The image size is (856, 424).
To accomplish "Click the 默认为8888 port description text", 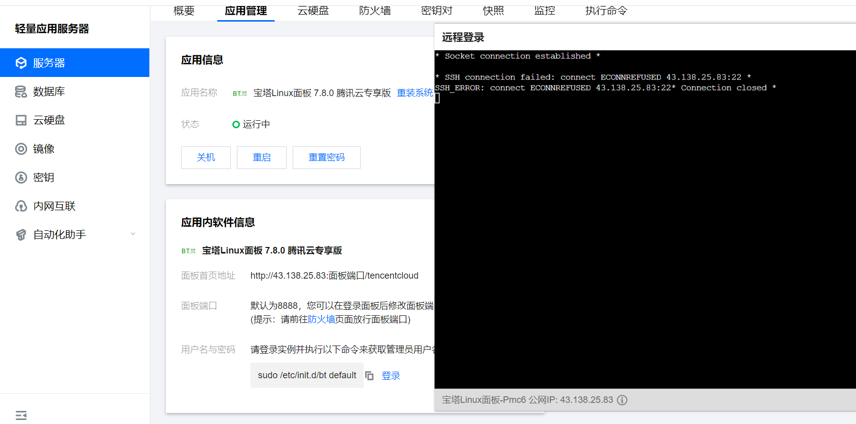I will 342,306.
